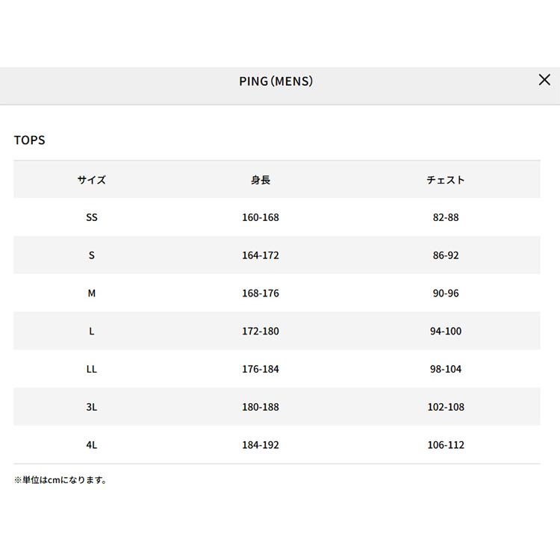Click the 82-88 chest value
Screen dimensions: 560x560
tap(446, 217)
